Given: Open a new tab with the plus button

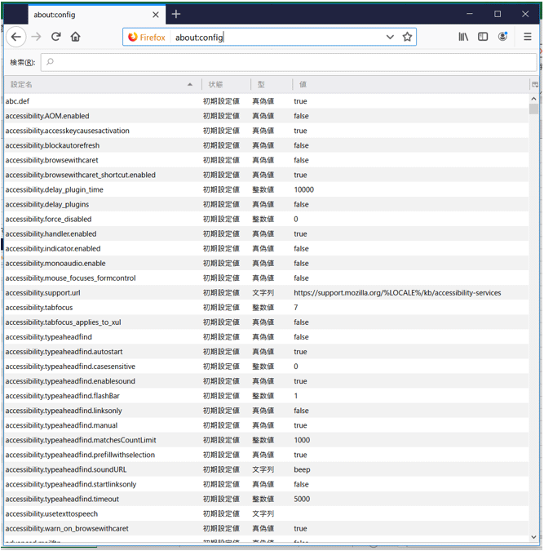Looking at the screenshot, I should (x=176, y=14).
